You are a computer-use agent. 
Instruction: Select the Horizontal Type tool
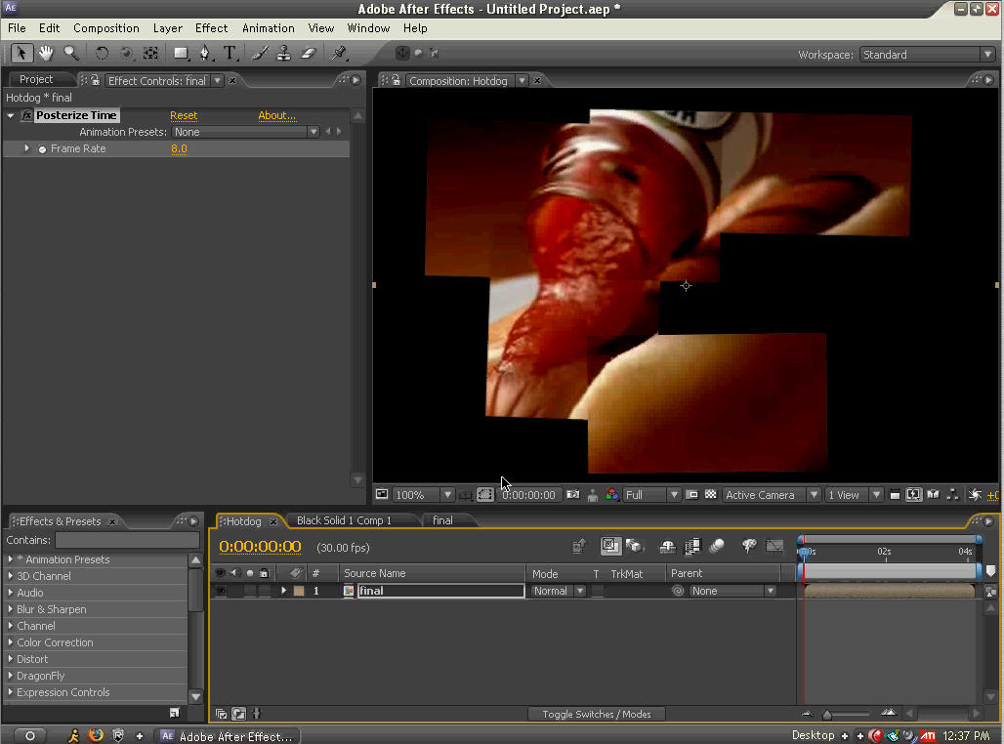click(x=230, y=53)
